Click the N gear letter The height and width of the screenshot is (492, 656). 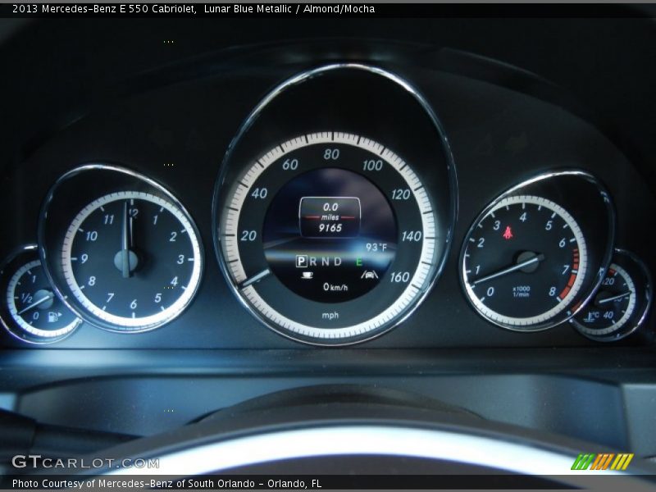[x=325, y=262]
